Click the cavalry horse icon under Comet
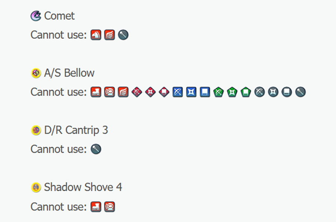This screenshot has height=222, width=336. 96,35
